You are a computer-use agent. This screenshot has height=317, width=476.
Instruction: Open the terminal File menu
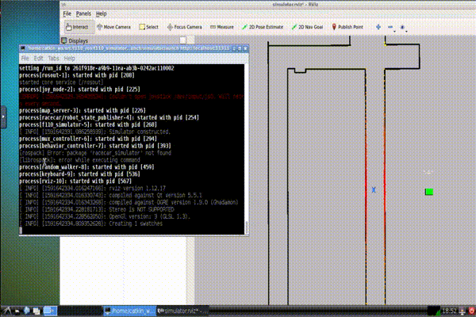tap(25, 58)
